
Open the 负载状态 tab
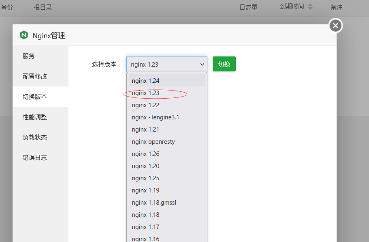pyautogui.click(x=41, y=137)
